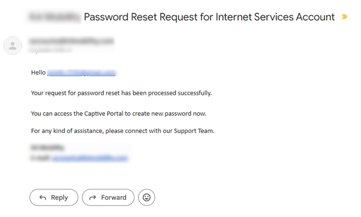This screenshot has height=217, width=361.
Task: Click the blurred sender address near avatar
Action: coord(72,41)
